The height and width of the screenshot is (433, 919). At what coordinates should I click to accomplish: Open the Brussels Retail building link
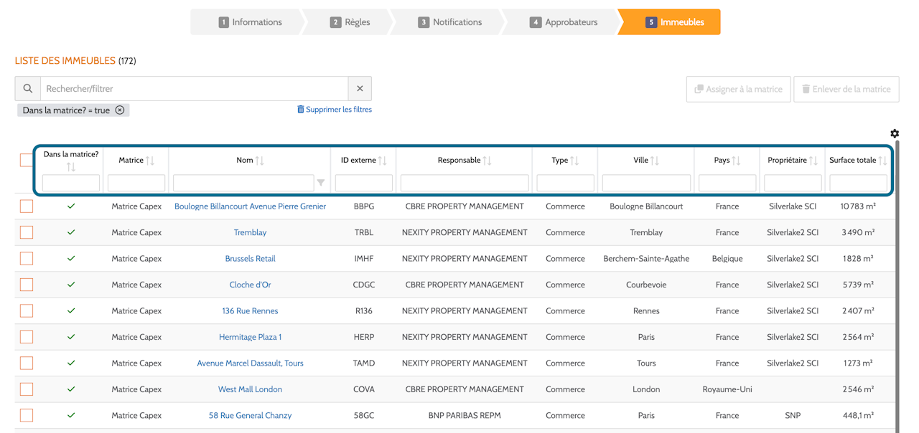(x=250, y=259)
